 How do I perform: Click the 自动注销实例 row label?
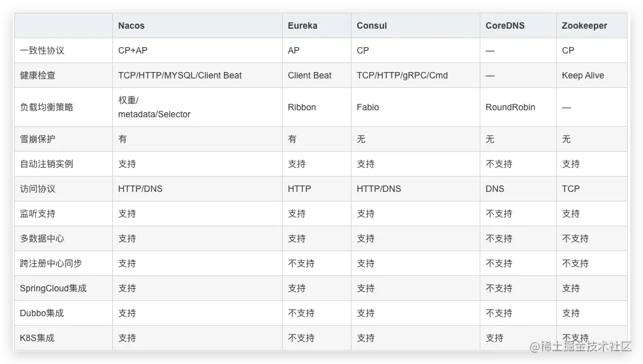(x=47, y=164)
